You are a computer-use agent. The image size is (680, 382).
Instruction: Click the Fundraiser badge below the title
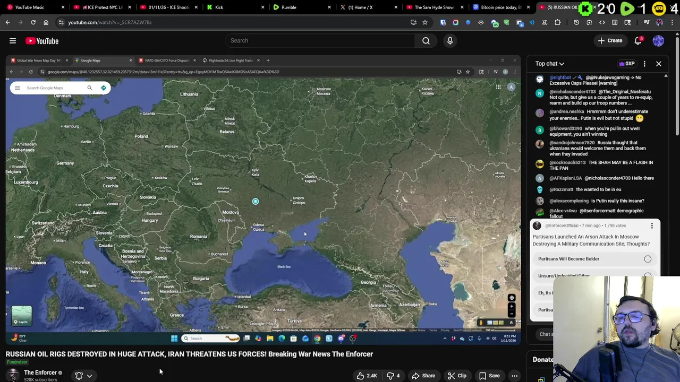point(17,362)
